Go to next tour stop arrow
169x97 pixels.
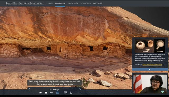80,89
